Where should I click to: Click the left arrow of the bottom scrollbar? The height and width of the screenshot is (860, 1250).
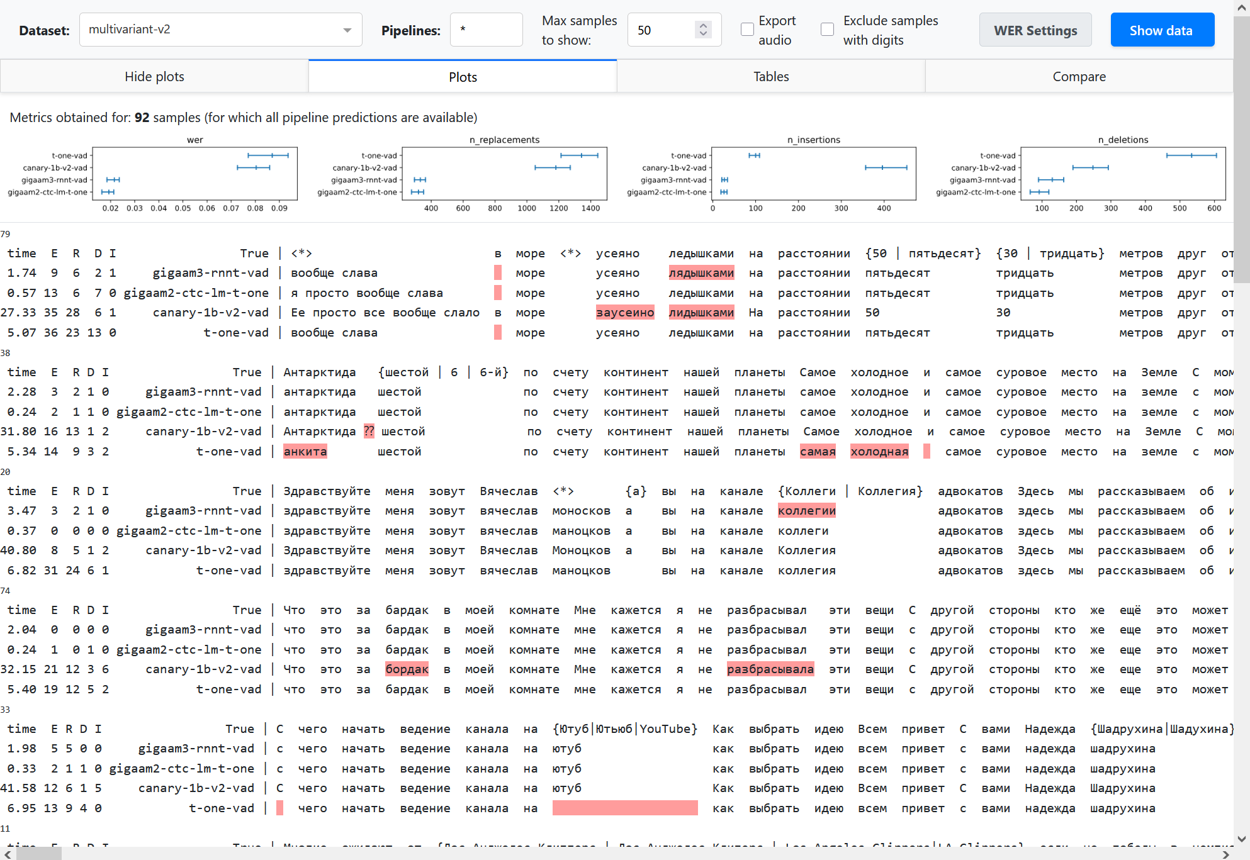point(6,854)
